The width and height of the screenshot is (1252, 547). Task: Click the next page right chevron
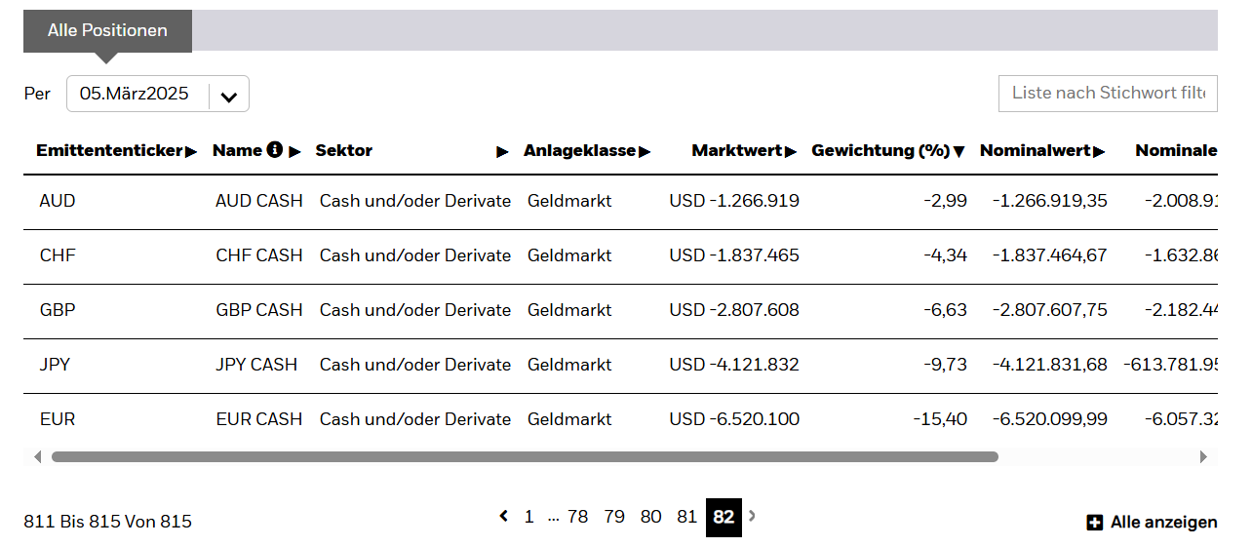coord(752,516)
